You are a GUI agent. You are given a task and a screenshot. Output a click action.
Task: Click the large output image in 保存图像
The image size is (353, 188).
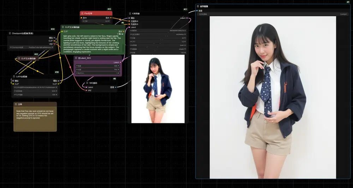point(273,98)
